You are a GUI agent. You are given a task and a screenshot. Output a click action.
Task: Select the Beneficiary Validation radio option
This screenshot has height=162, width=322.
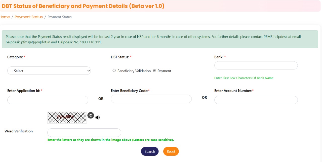114,71
